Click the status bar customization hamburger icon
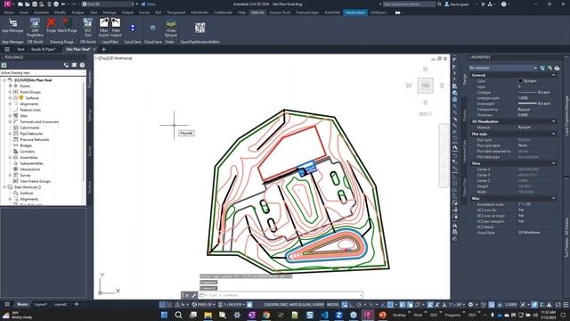Image resolution: width=570 pixels, height=321 pixels. click(x=566, y=304)
